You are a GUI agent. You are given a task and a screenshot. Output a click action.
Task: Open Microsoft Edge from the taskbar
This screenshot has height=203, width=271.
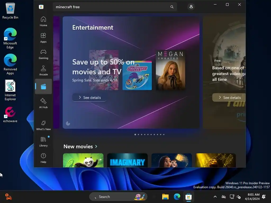tap(177, 197)
